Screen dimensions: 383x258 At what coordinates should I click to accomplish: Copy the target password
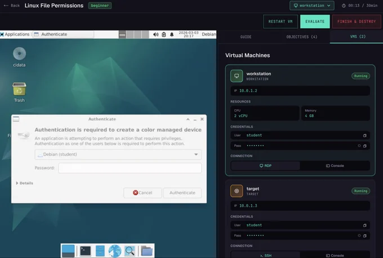364,236
